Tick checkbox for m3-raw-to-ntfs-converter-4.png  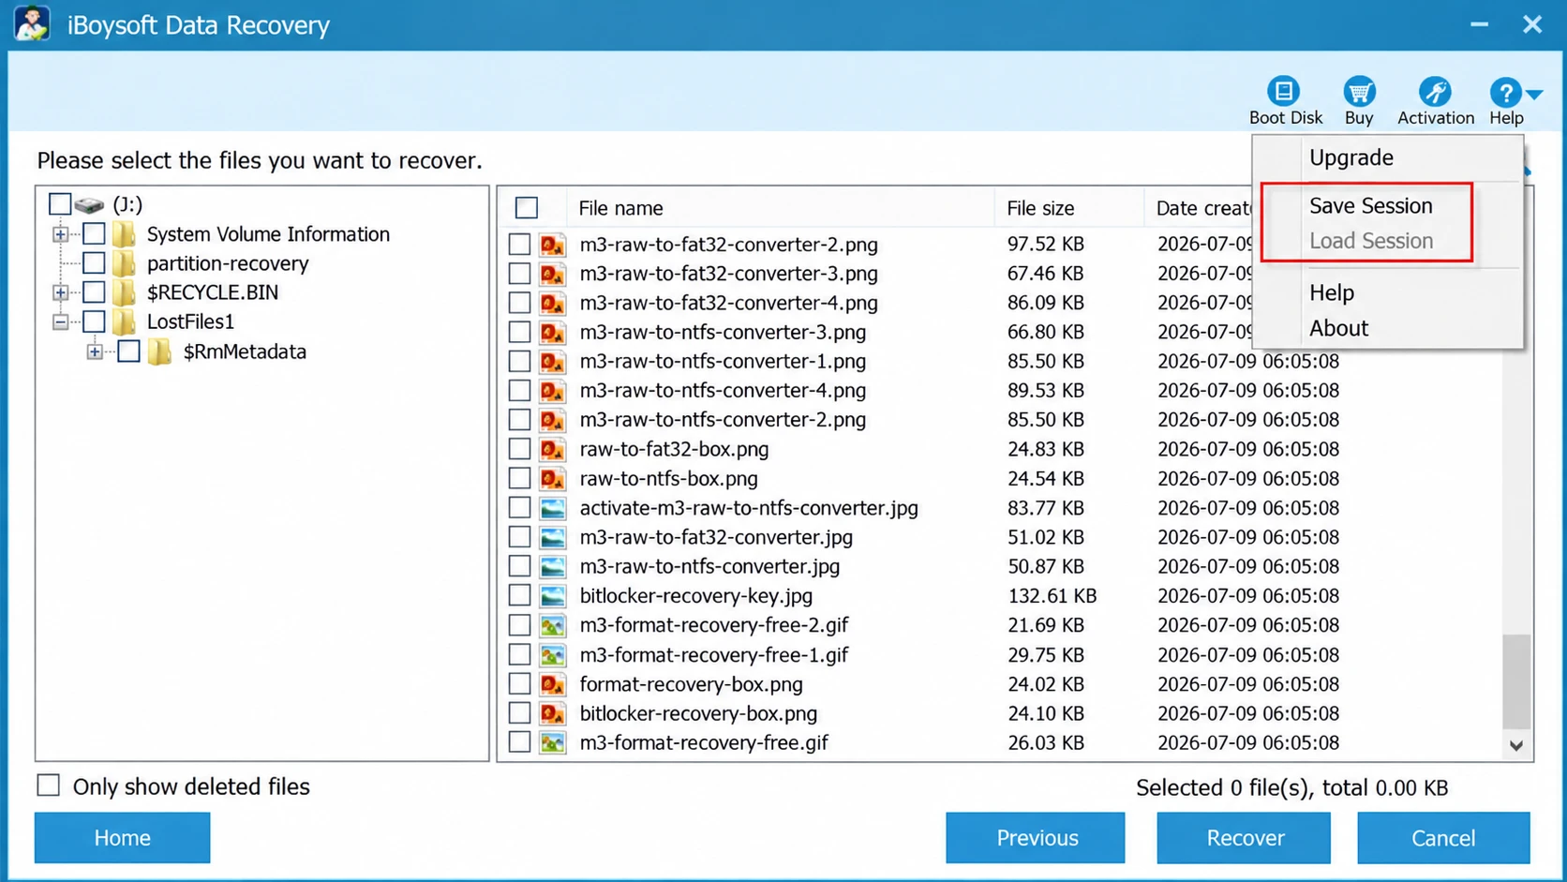click(519, 391)
